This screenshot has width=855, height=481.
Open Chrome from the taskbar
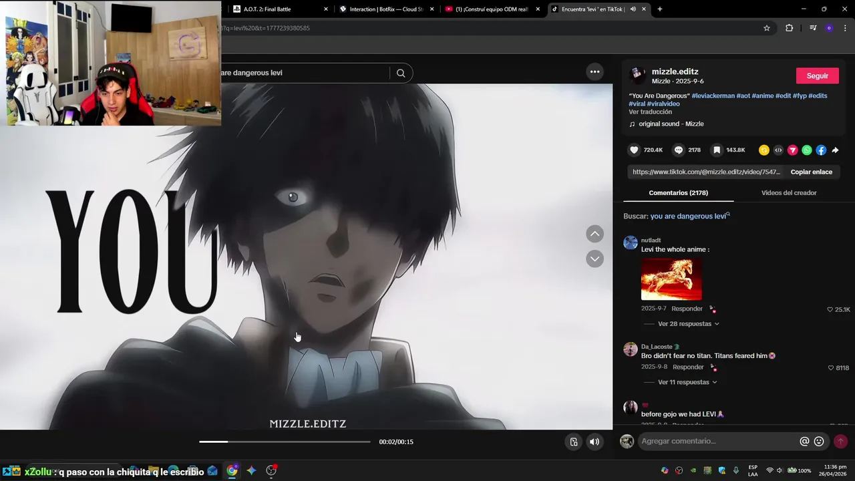[232, 470]
